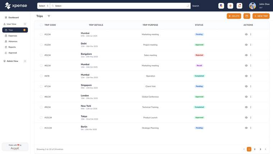This screenshot has width=273, height=154.
Task: Open the notifications bell
Action: pyautogui.click(x=239, y=6)
